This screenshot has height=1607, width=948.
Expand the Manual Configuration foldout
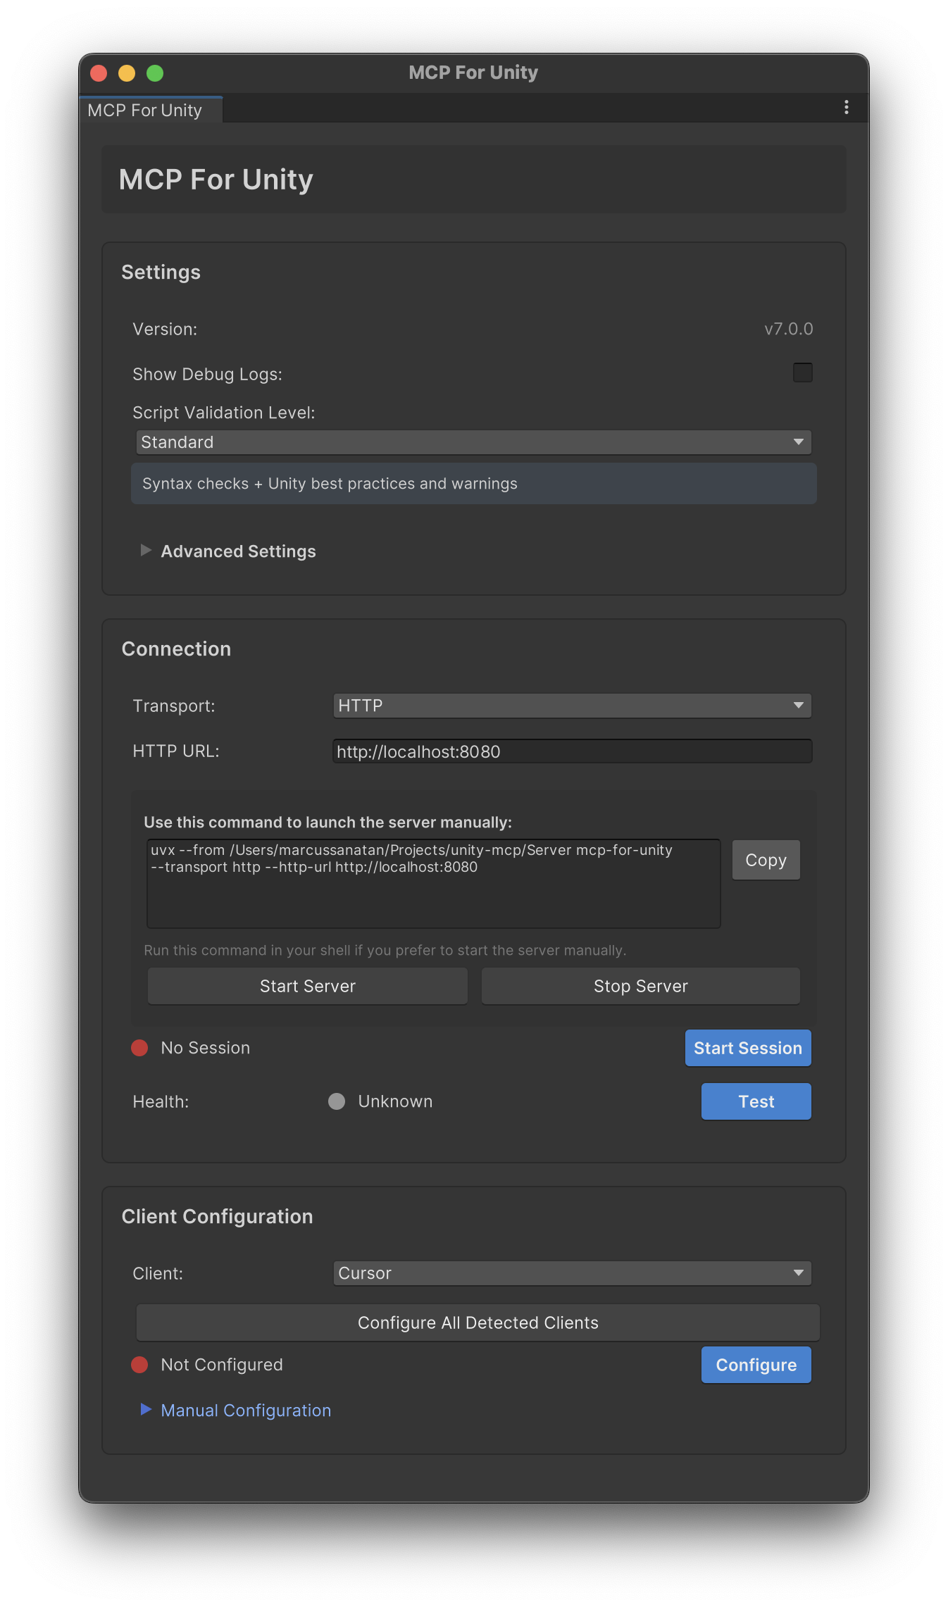(x=245, y=1411)
